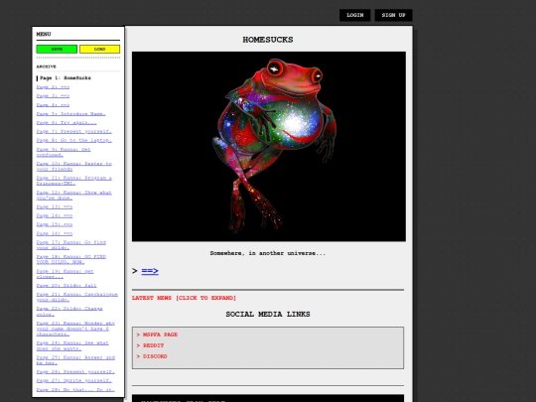Click the ARCHIVE section label
Screen dimensions: 536x402
(46, 67)
